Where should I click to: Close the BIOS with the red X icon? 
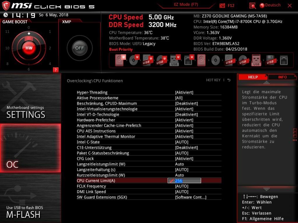(290, 6)
